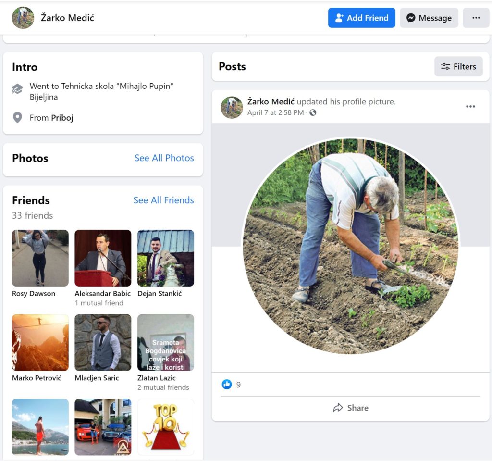The width and height of the screenshot is (492, 461).
Task: Open Mladjen Saric's profile thumbnail
Action: [103, 343]
